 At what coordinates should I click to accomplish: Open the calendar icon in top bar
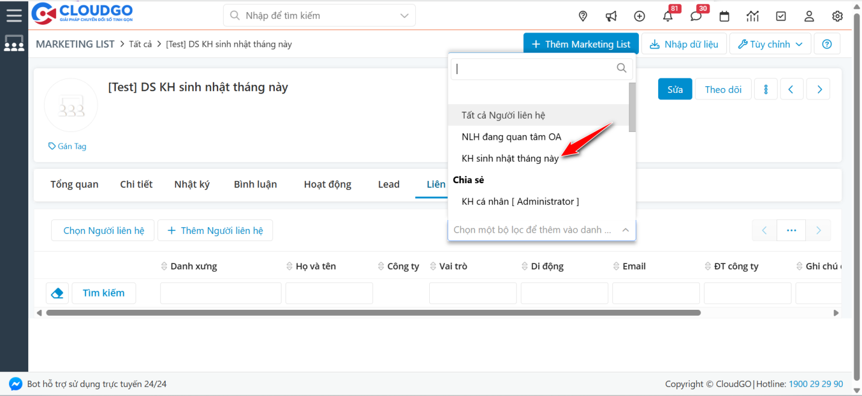pyautogui.click(x=724, y=16)
